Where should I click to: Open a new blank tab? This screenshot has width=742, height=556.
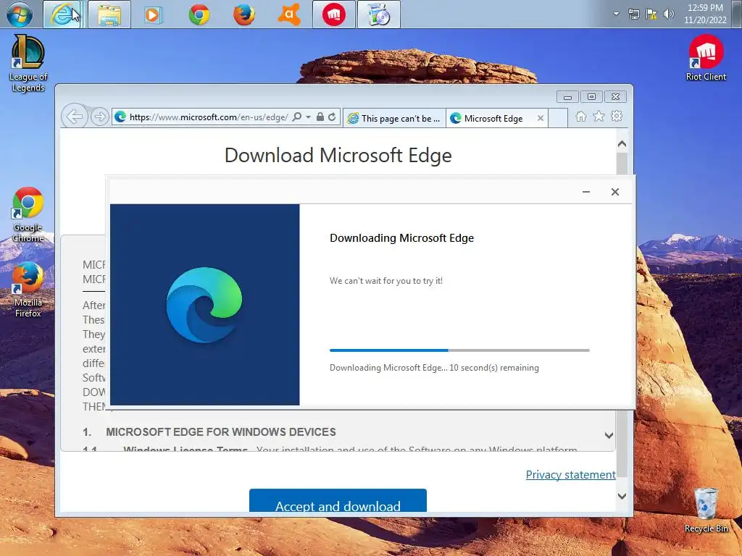[559, 118]
